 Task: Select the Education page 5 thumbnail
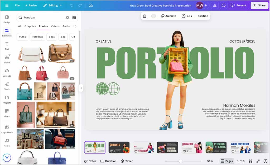coord(192,147)
